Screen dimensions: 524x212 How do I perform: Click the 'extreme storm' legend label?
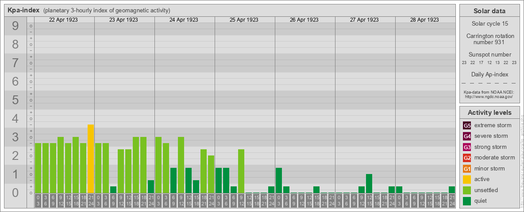pos(493,125)
